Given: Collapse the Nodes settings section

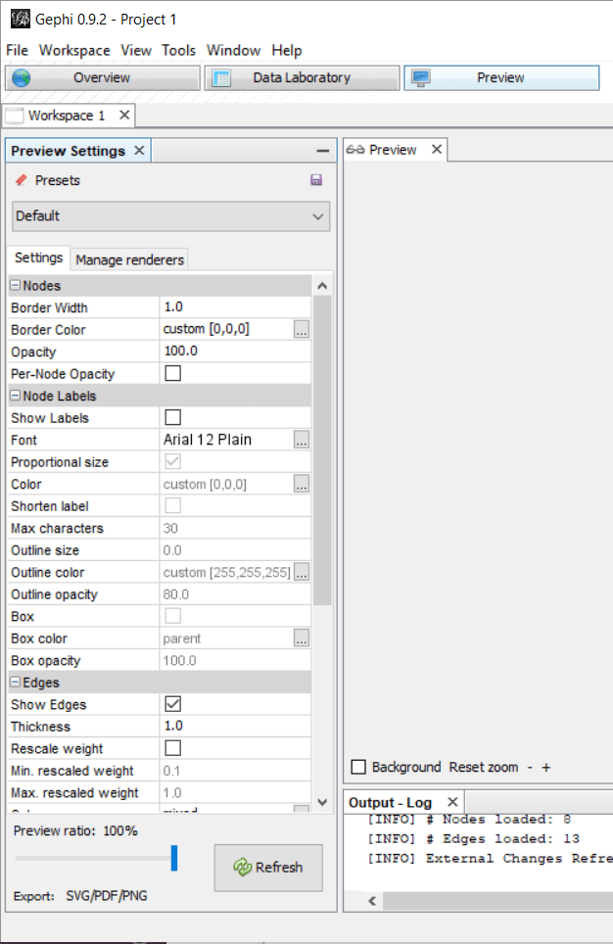Looking at the screenshot, I should pos(16,286).
